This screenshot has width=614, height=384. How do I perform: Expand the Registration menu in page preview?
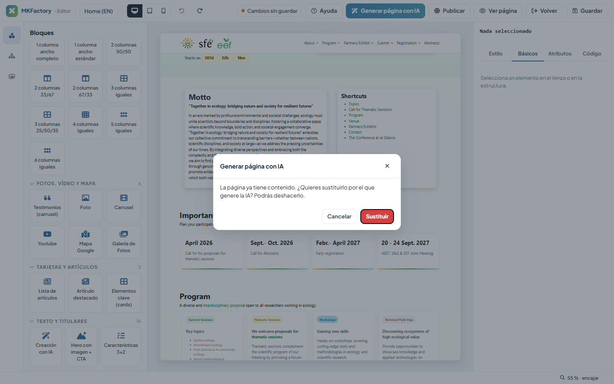coord(408,43)
